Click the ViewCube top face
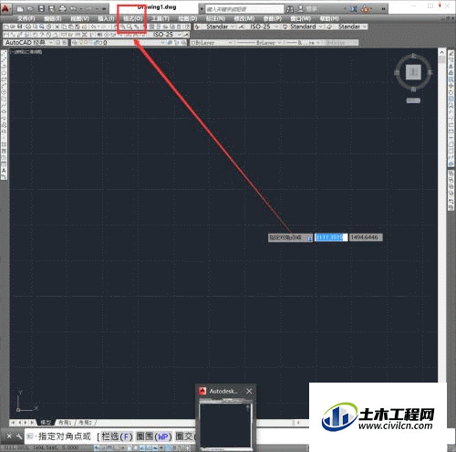 (413, 72)
